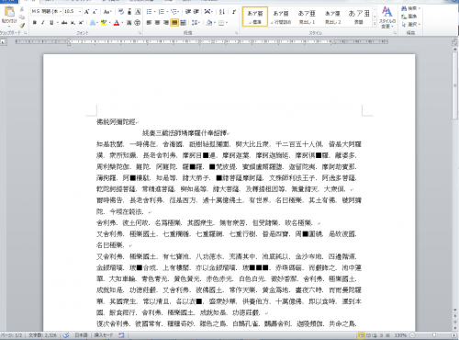The image size is (459, 340).
Task: Select the Format Painter brush
Action: point(22,26)
